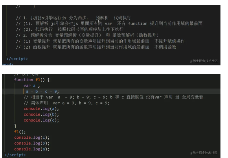Click the phrase "不提升赋值操作"
This screenshot has height=158, width=228.
tap(170, 41)
